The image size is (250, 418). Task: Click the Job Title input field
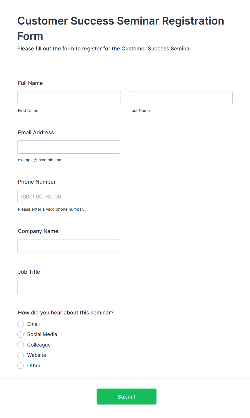click(69, 286)
